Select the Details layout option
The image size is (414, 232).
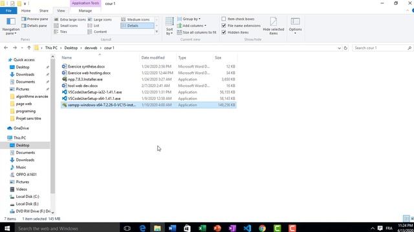pyautogui.click(x=137, y=26)
